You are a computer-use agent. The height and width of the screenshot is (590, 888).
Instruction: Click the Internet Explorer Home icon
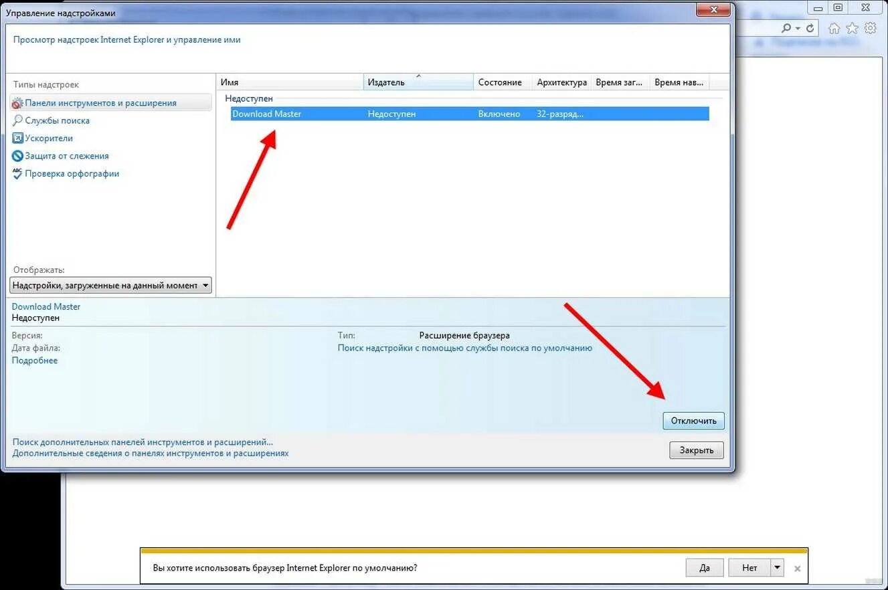834,28
